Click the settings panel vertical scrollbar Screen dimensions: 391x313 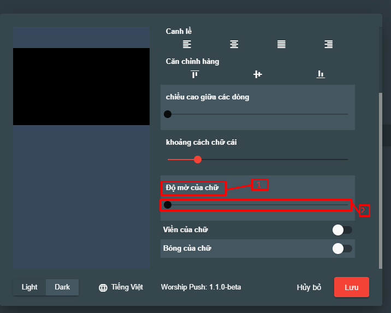(380, 181)
